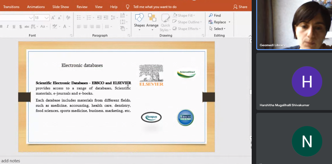This screenshot has width=332, height=164.
Task: Click Tell me what you want box
Action: (x=155, y=7)
